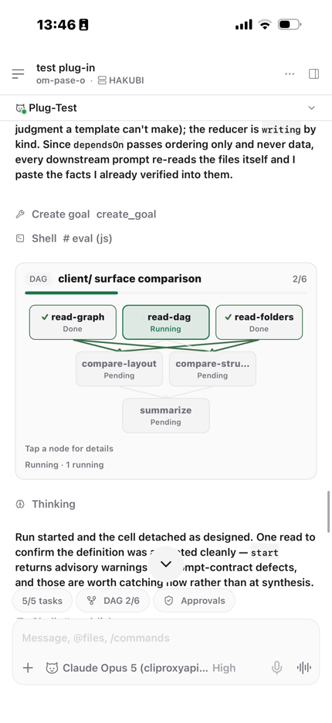Tap the plus attachment icon
Image resolution: width=332 pixels, height=723 pixels.
[28, 668]
